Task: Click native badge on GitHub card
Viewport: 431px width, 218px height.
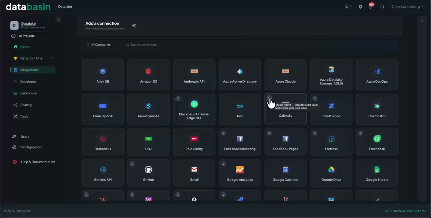Action: coord(132,164)
